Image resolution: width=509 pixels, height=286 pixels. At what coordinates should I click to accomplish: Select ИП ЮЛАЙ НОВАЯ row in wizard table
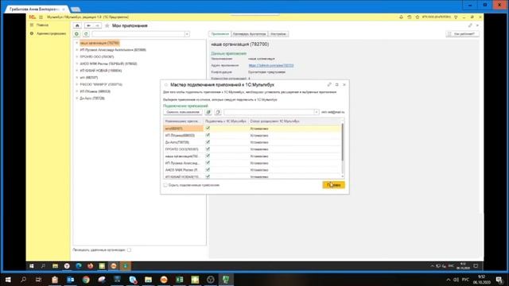tap(253, 176)
